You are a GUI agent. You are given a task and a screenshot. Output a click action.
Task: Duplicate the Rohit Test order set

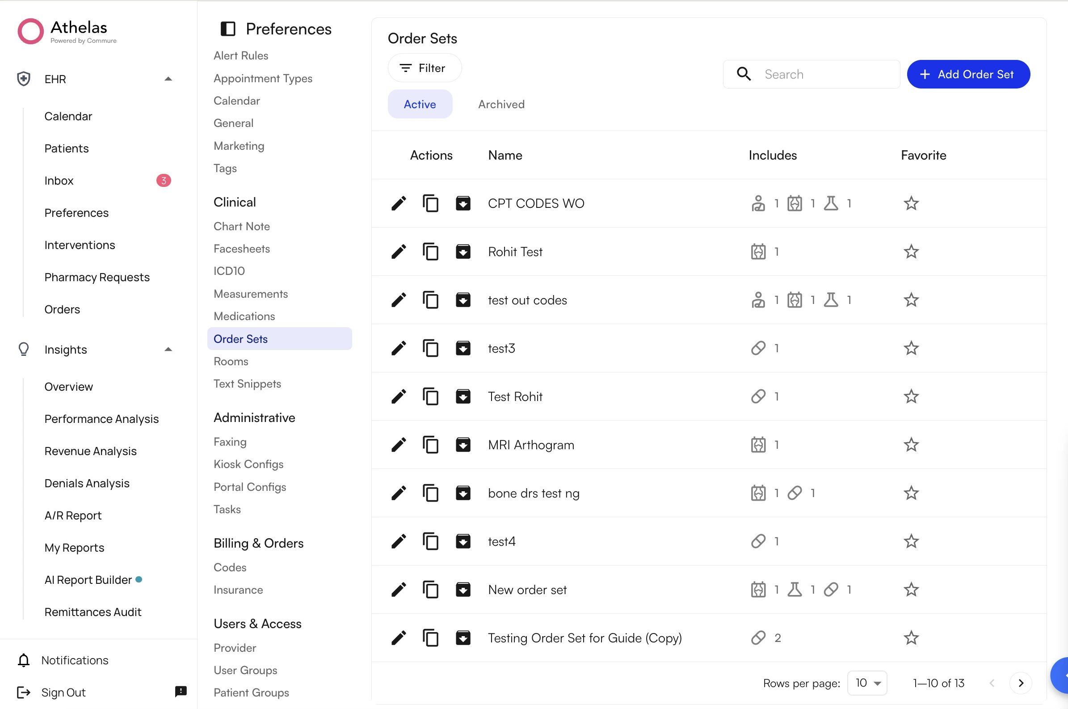pos(430,252)
